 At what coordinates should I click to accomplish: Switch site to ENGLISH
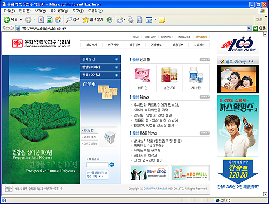tap(201, 37)
